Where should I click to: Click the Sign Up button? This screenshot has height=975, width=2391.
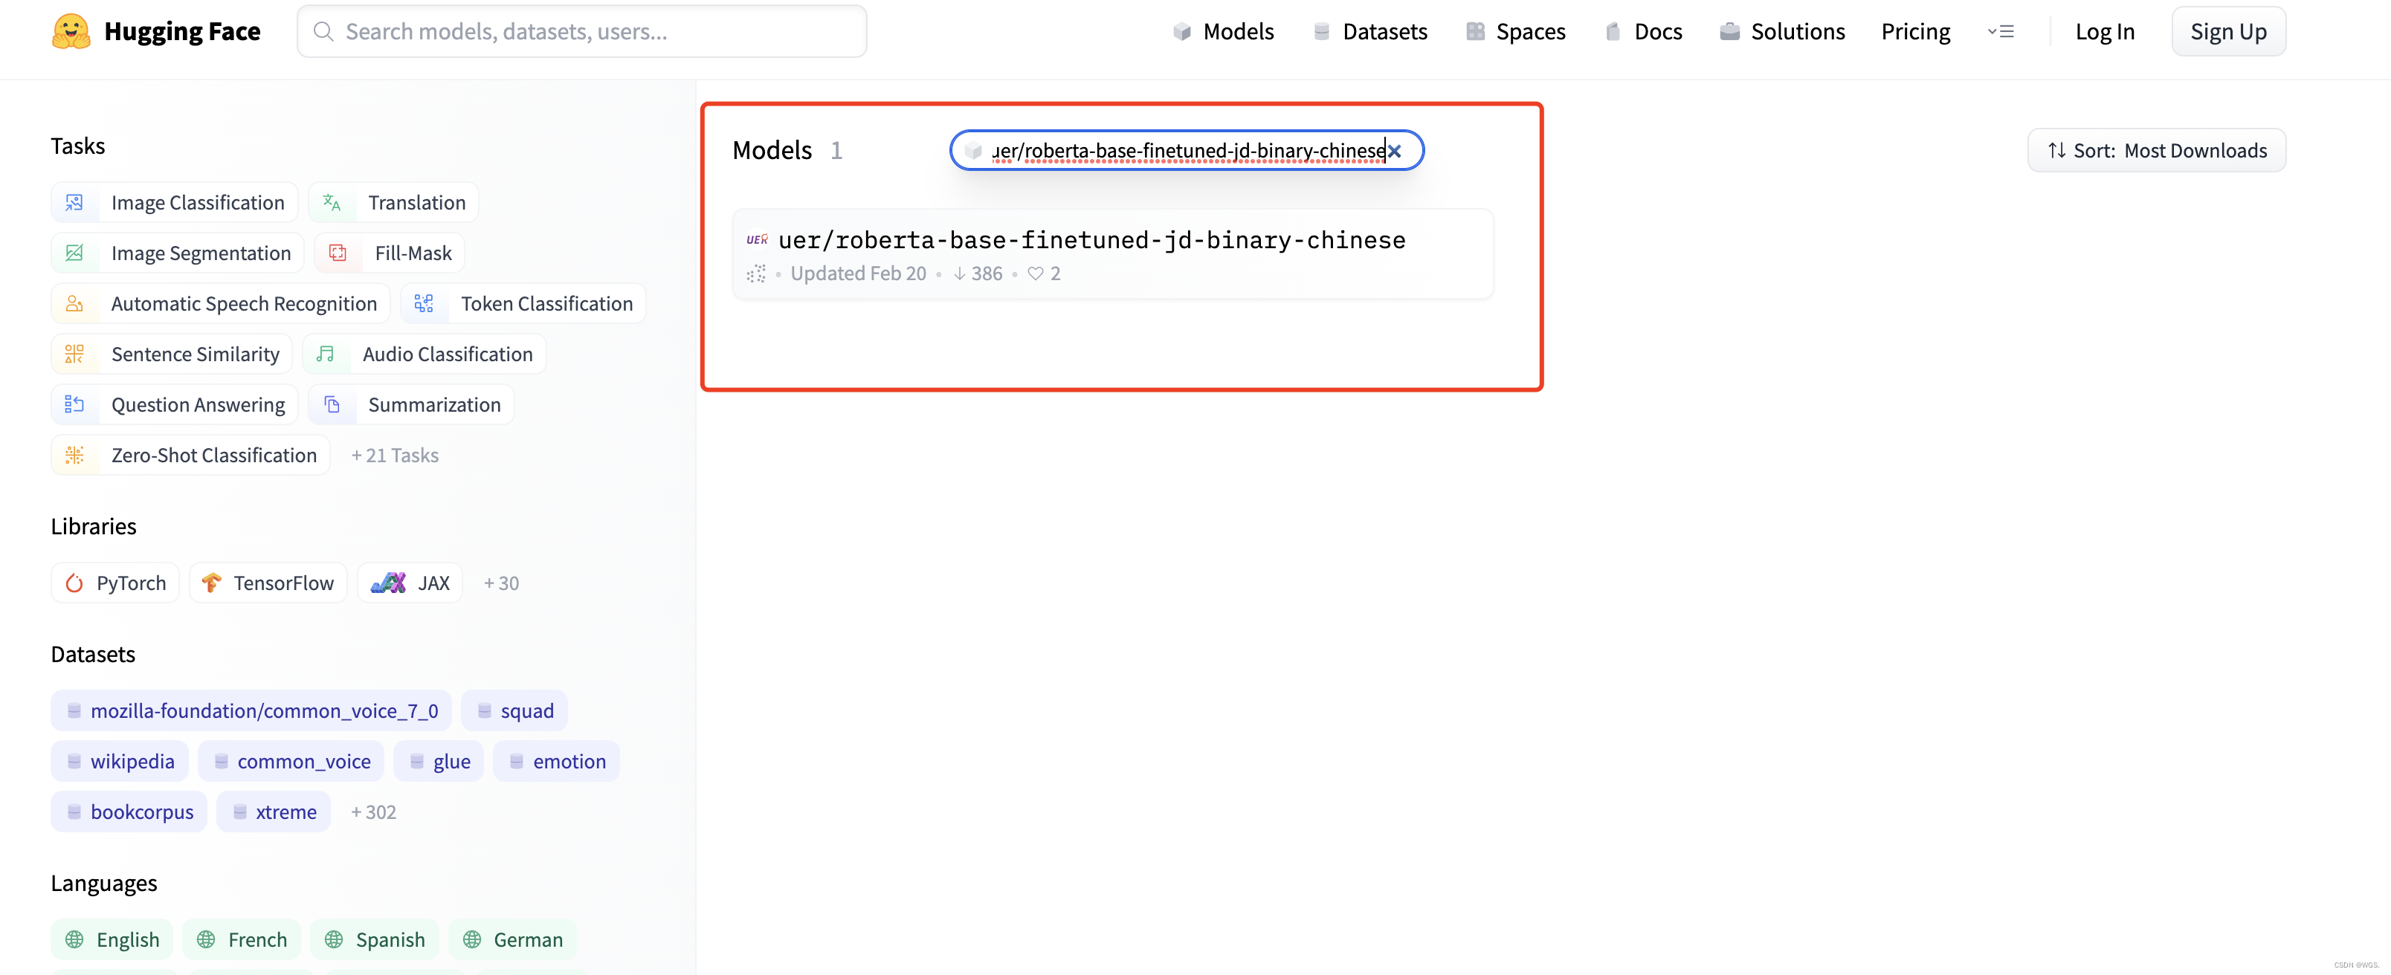pyautogui.click(x=2227, y=31)
